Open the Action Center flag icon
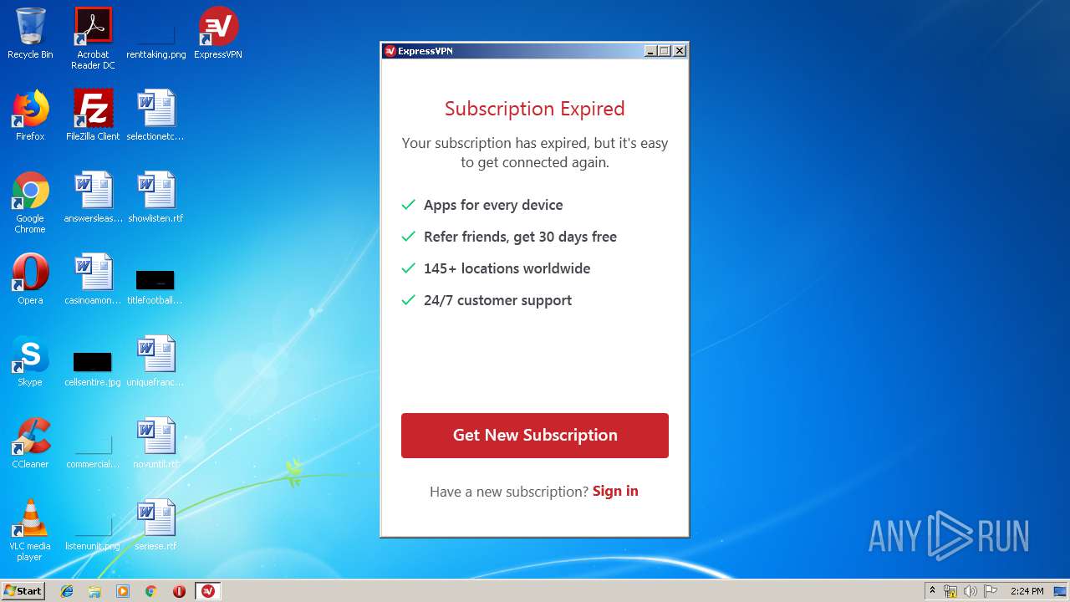This screenshot has height=602, width=1070. 991,591
